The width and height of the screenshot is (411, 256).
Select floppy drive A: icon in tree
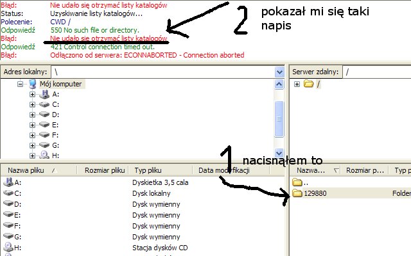44,94
